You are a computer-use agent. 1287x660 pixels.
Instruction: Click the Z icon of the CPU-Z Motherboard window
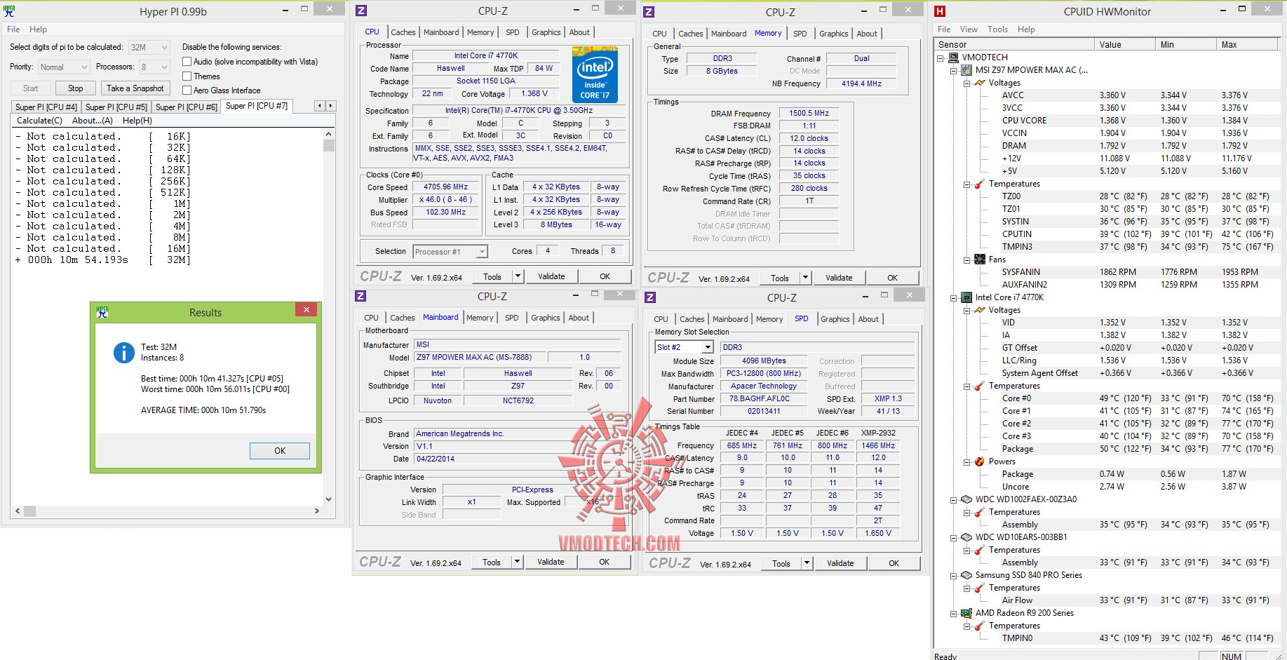(x=361, y=296)
